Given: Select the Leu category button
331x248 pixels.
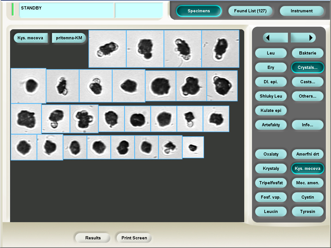Looking at the screenshot, I should pos(271,53).
